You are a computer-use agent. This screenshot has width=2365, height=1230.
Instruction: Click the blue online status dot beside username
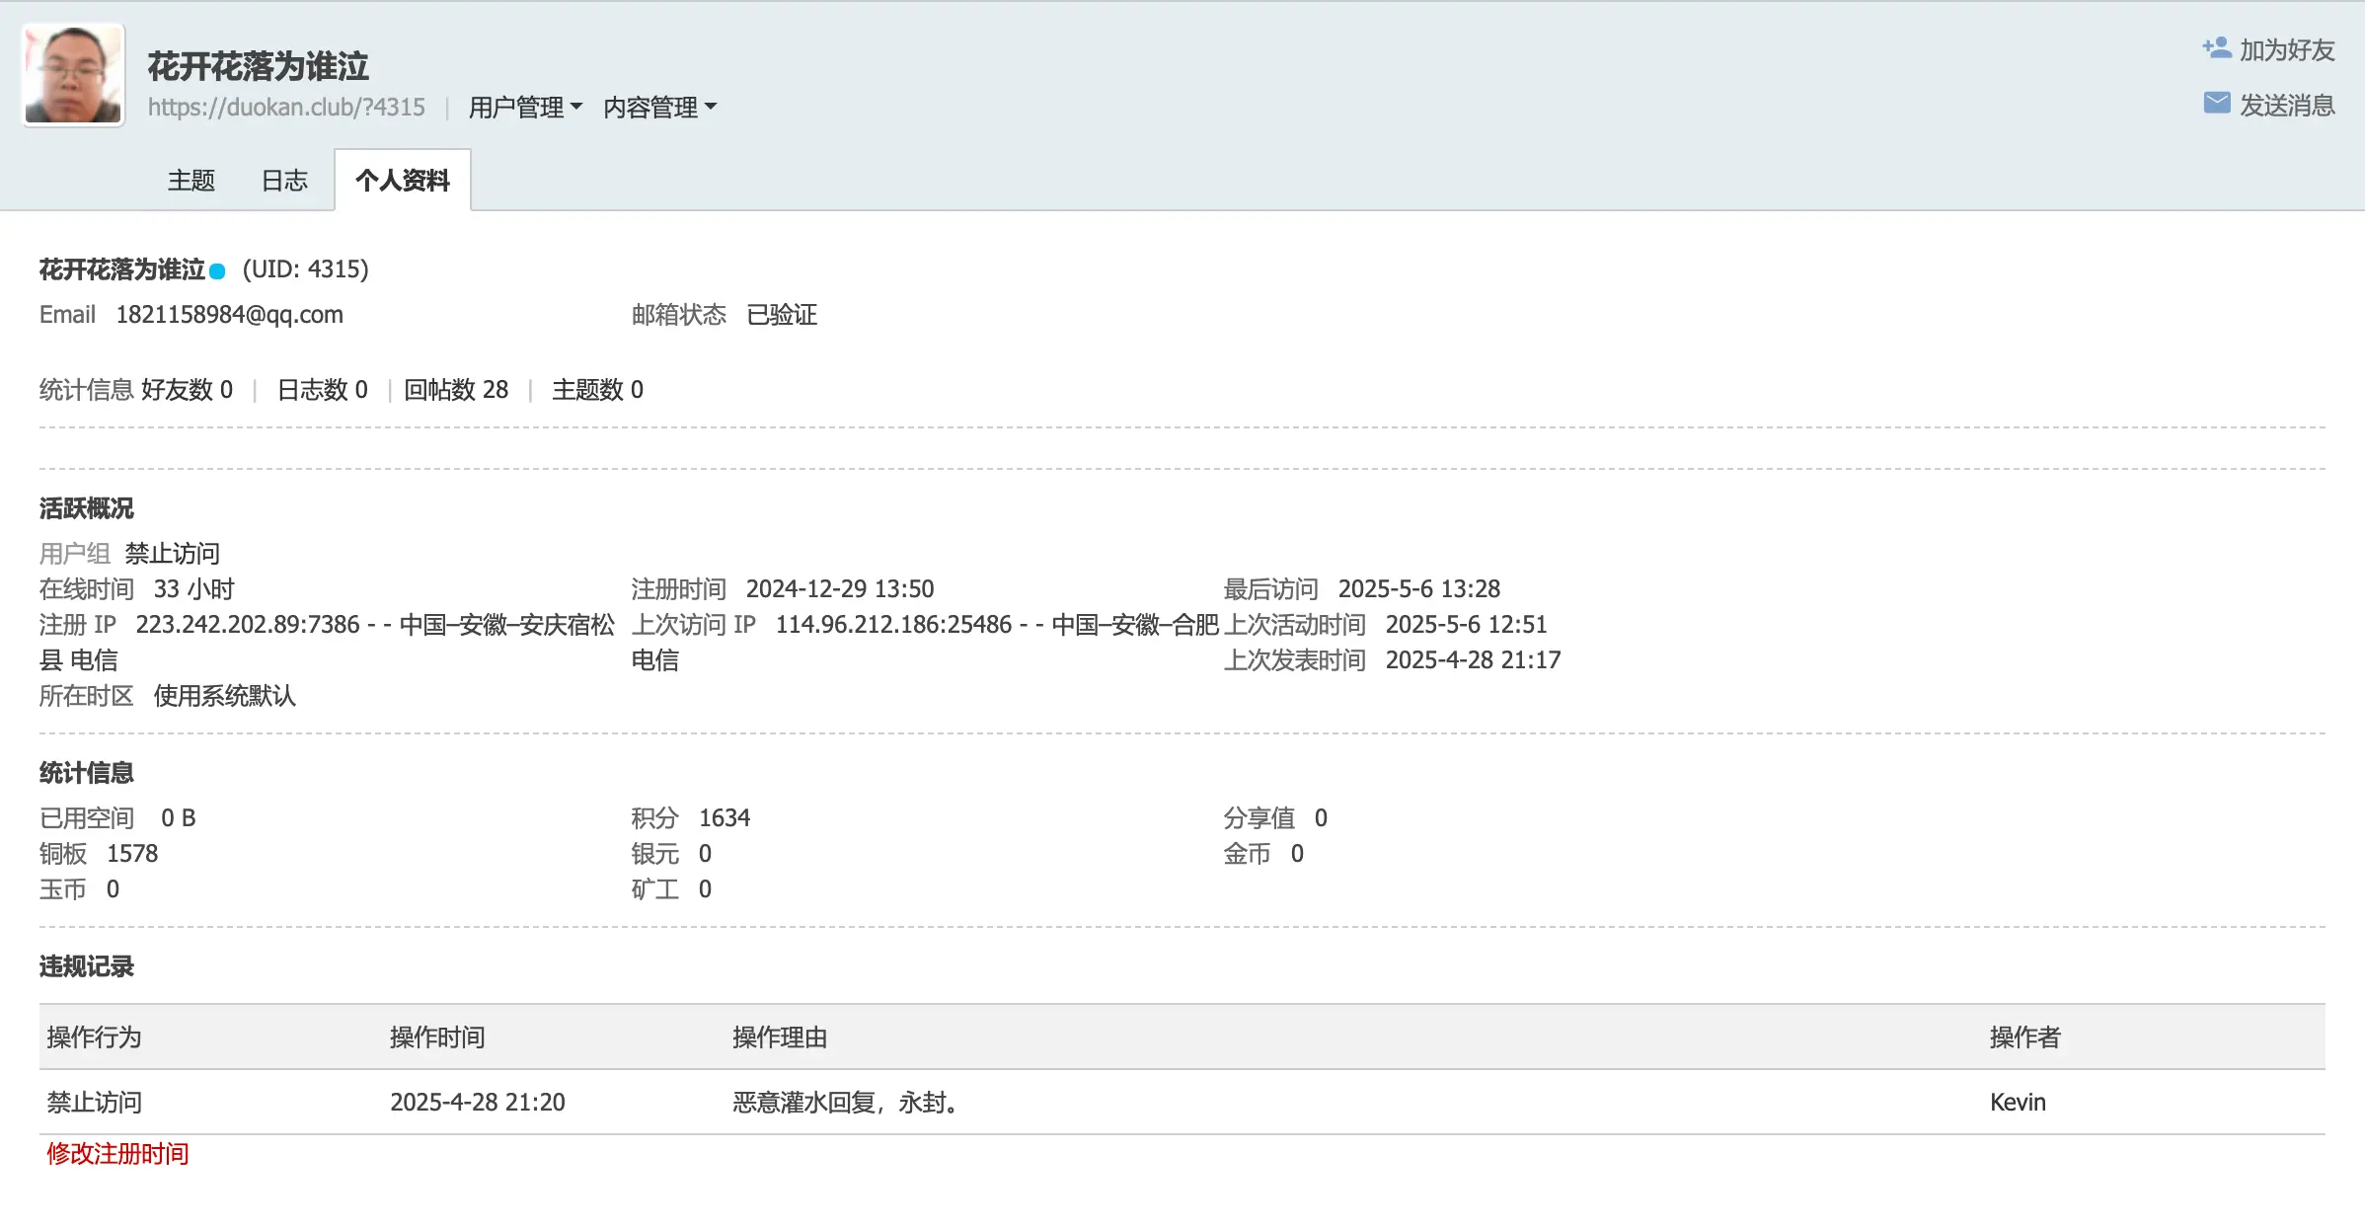pos(219,269)
